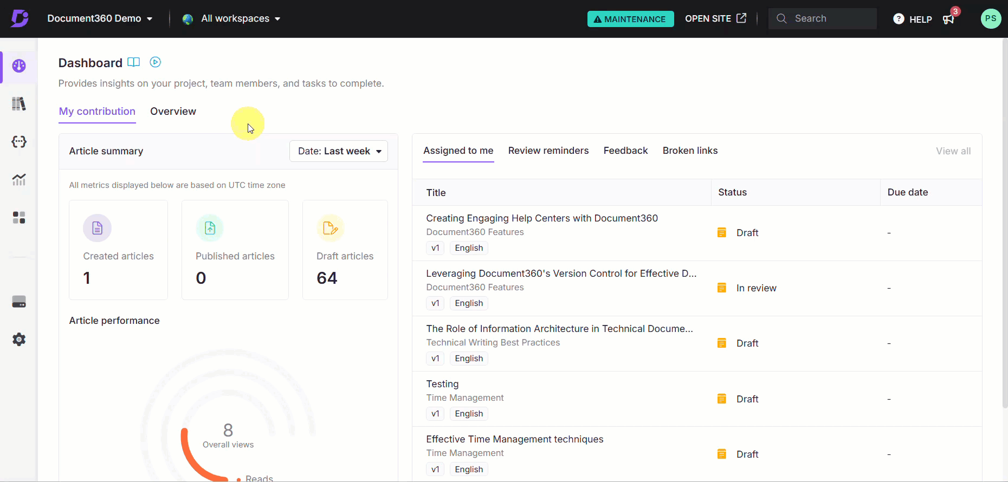The height and width of the screenshot is (482, 1008).
Task: Click status icon for Effective Time Management techniques
Action: pos(722,454)
